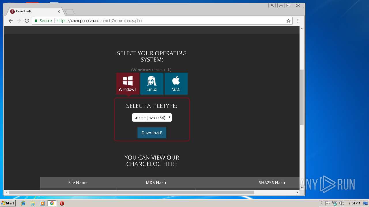
Task: Open the Chrome user profile icon
Action: [272, 5]
